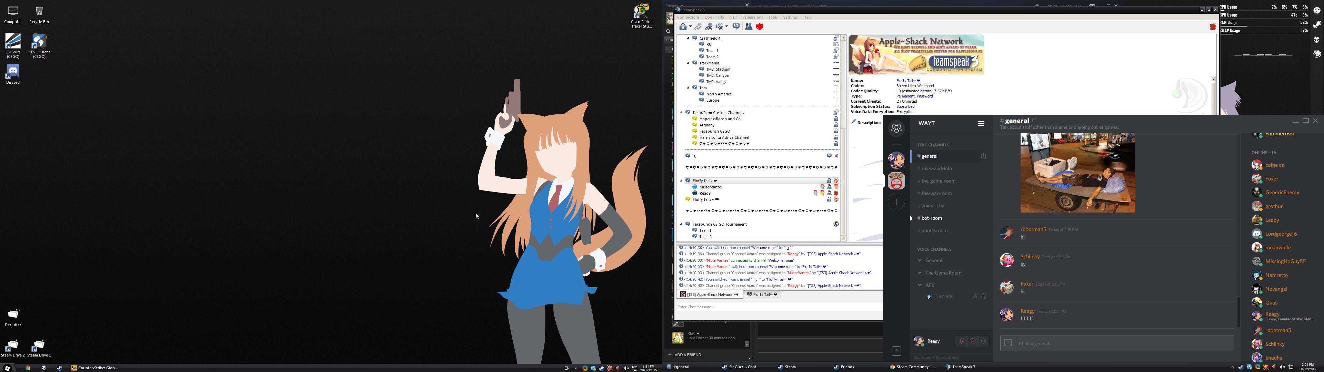Click ADD A FRIEND in Steam Friends window
The width and height of the screenshot is (1324, 372).
686,355
